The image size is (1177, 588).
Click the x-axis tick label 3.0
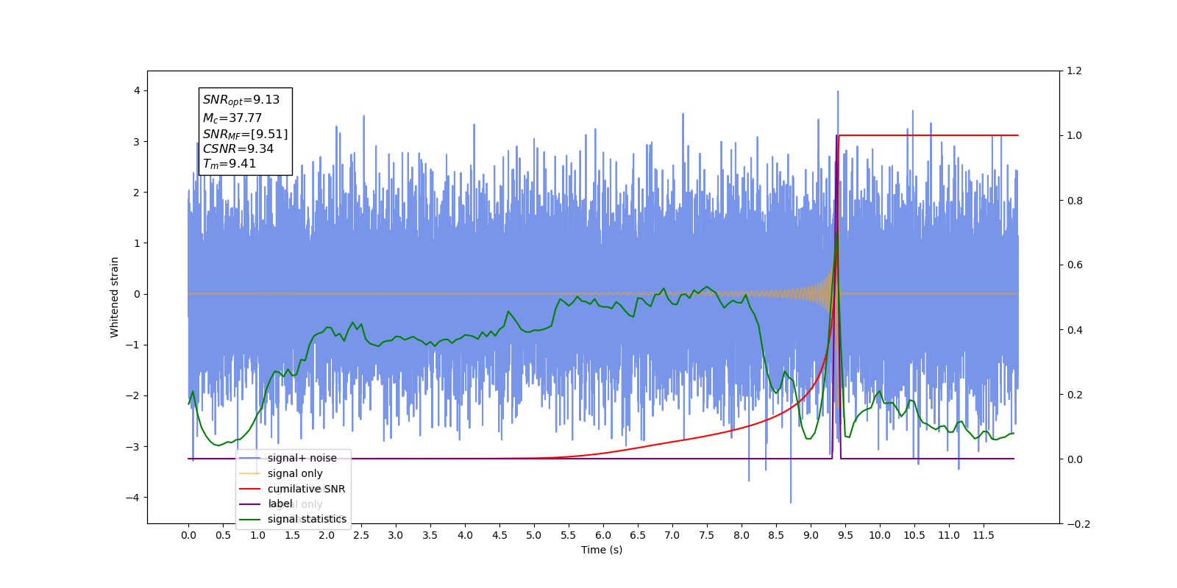point(396,535)
